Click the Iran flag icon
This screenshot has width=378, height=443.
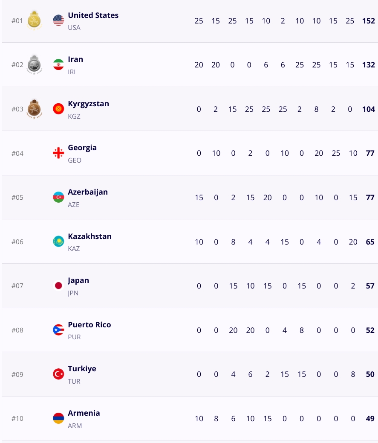click(58, 64)
